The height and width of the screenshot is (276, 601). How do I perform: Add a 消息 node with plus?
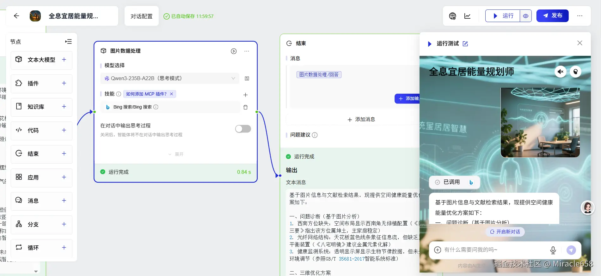(x=64, y=200)
